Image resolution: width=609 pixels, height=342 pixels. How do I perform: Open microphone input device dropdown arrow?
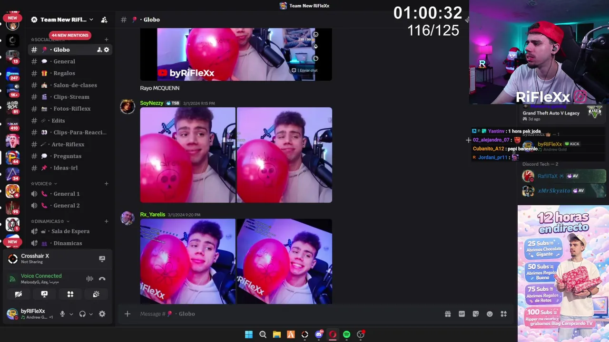[x=71, y=314]
